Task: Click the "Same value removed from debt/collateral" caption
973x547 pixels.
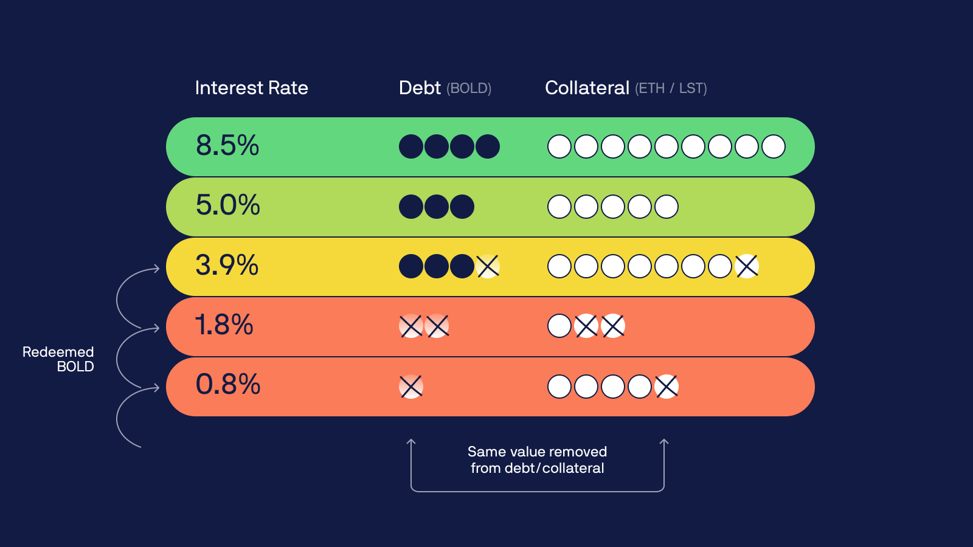Action: pyautogui.click(x=538, y=459)
